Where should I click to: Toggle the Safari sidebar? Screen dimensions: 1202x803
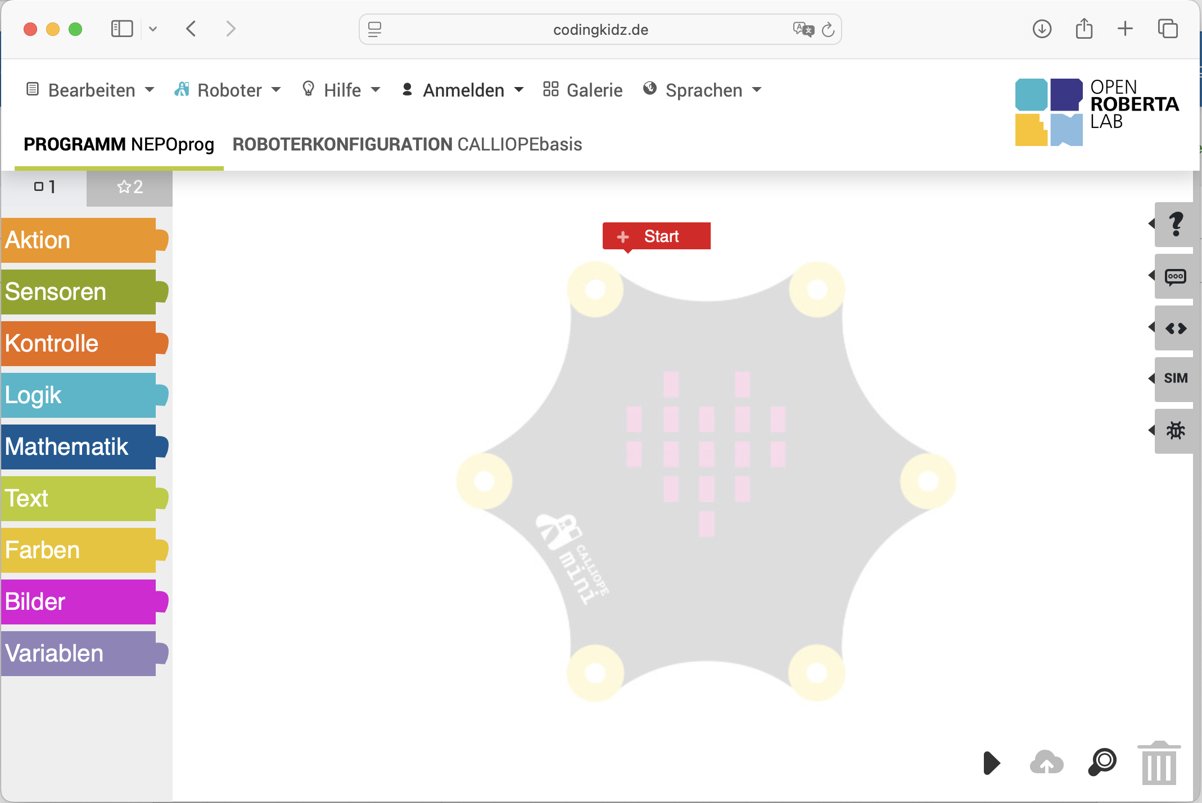[122, 29]
